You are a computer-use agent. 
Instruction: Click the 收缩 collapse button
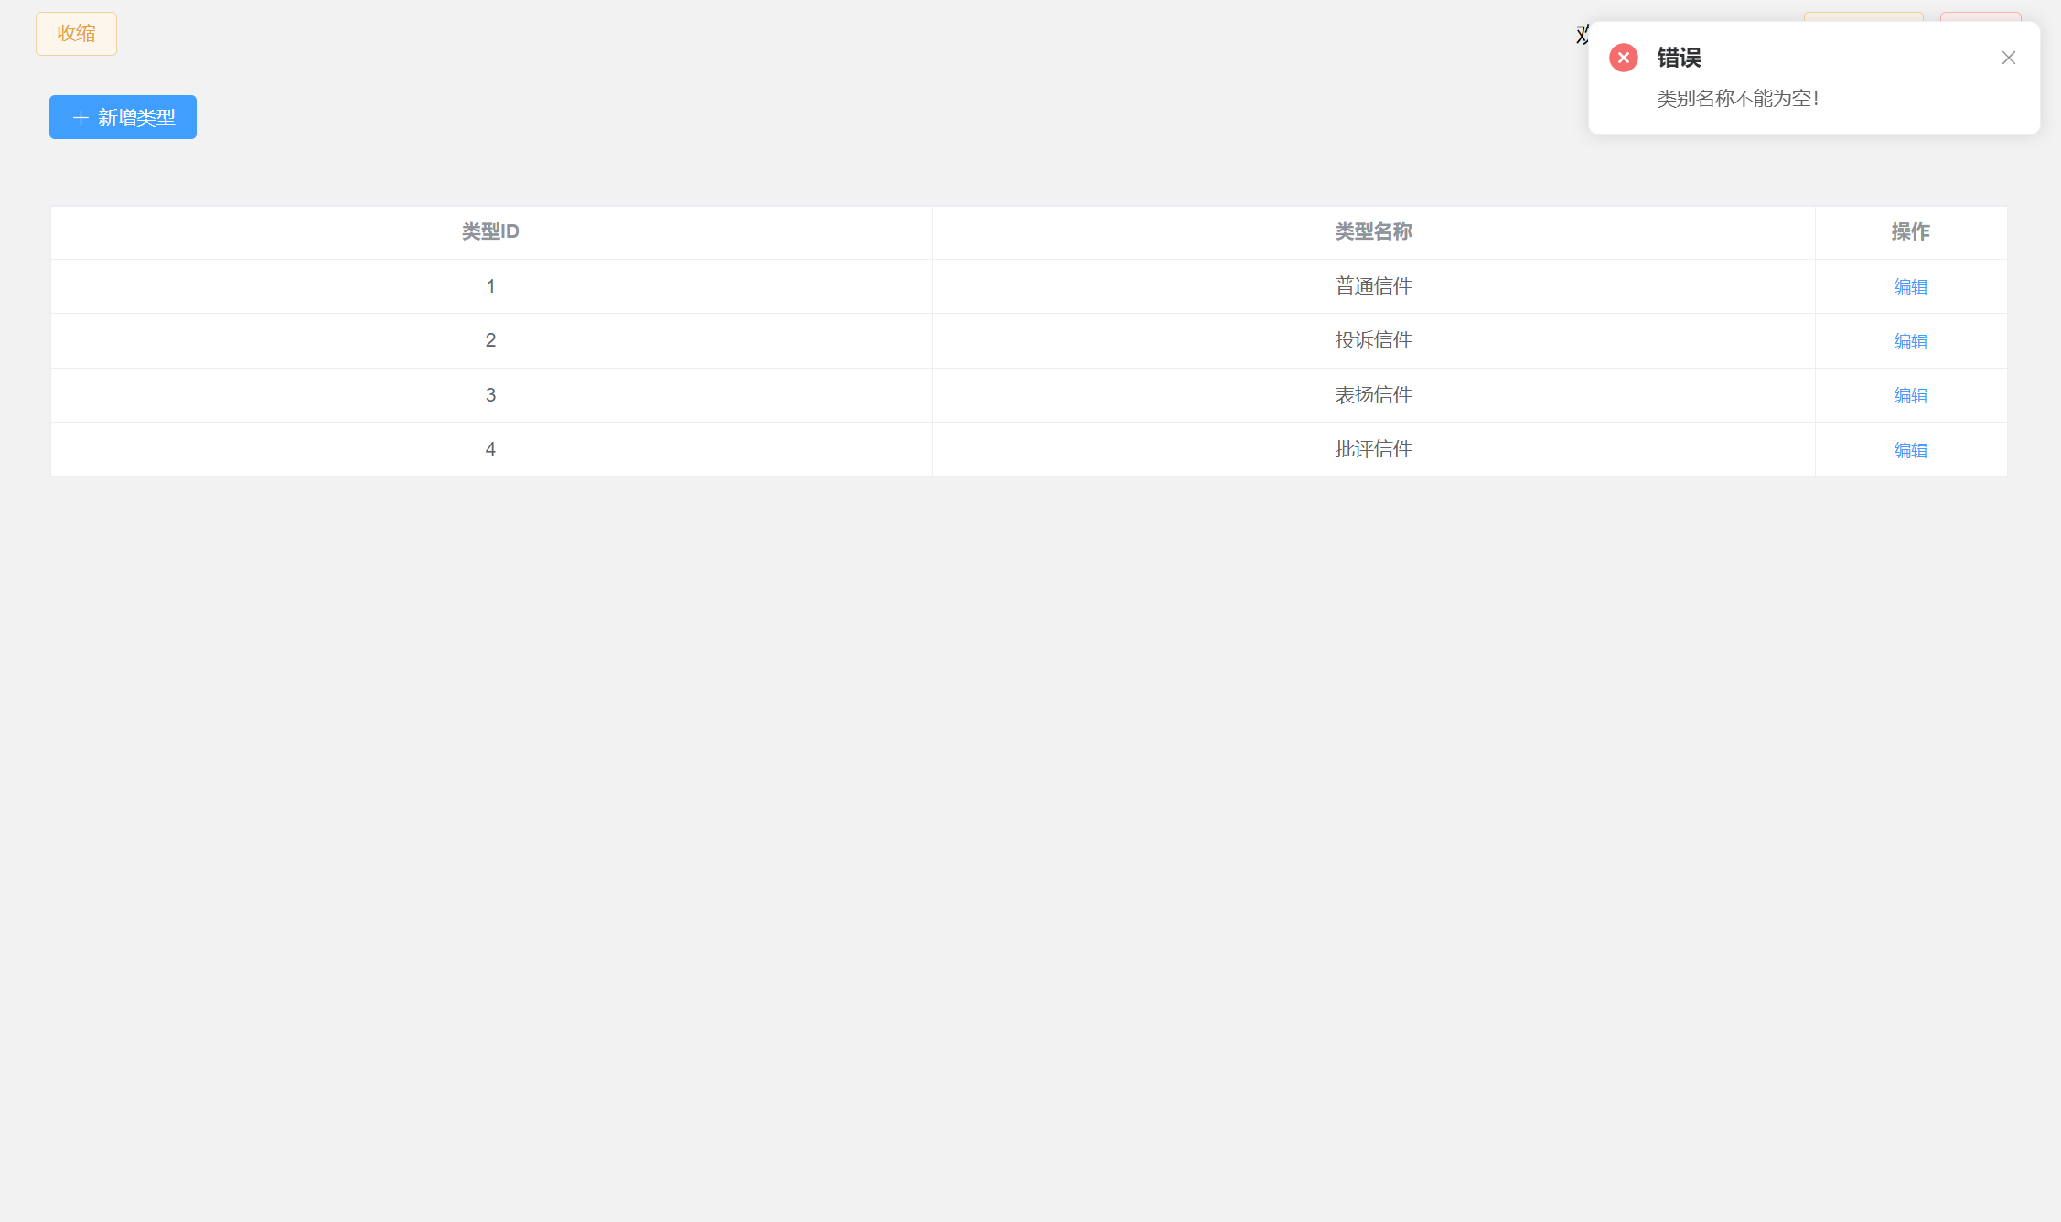pyautogui.click(x=76, y=34)
